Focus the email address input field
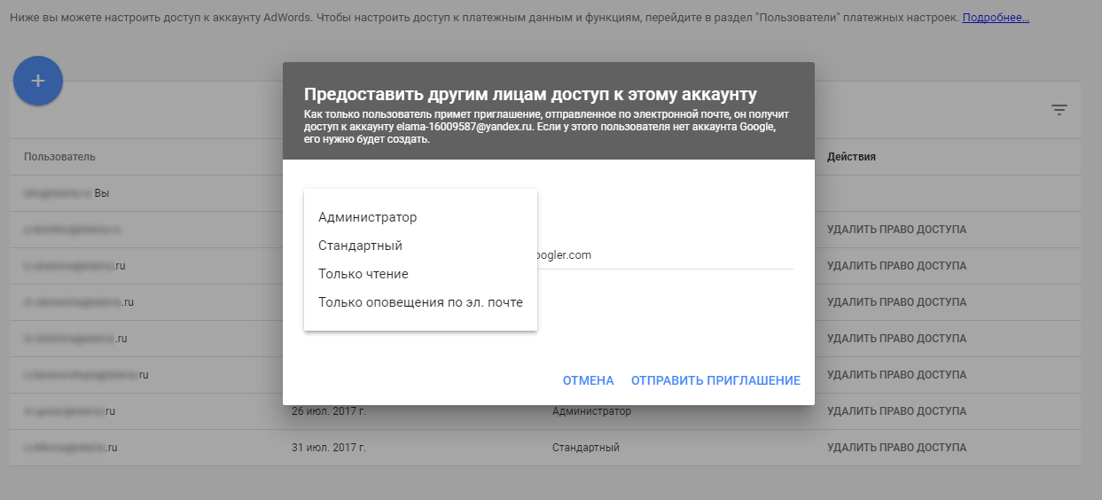This screenshot has height=500, width=1102. (665, 255)
